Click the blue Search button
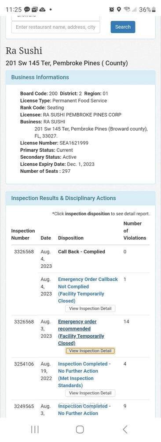161x442 pixels. pos(123,27)
